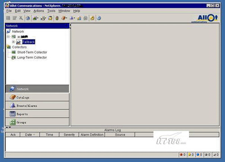
Task: Open the Help menu
Action: 76,11
